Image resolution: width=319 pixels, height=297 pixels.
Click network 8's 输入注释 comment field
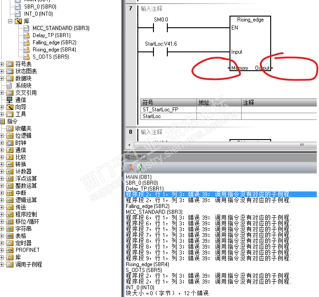(x=152, y=132)
